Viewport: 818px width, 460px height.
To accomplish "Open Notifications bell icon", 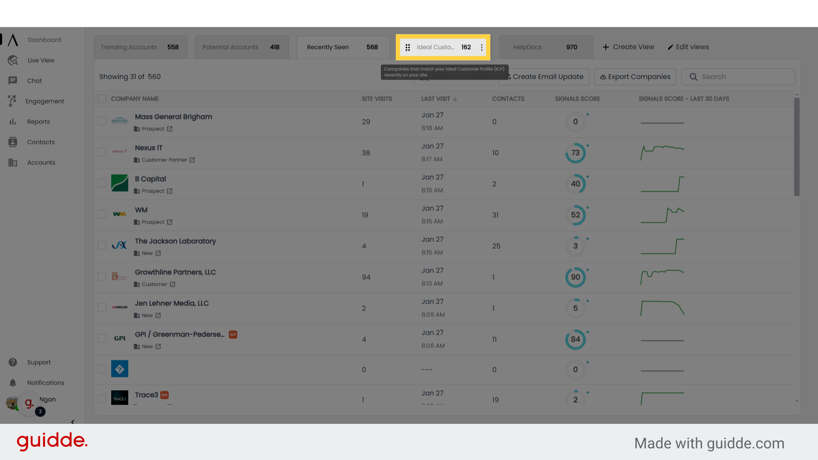I will 13,382.
